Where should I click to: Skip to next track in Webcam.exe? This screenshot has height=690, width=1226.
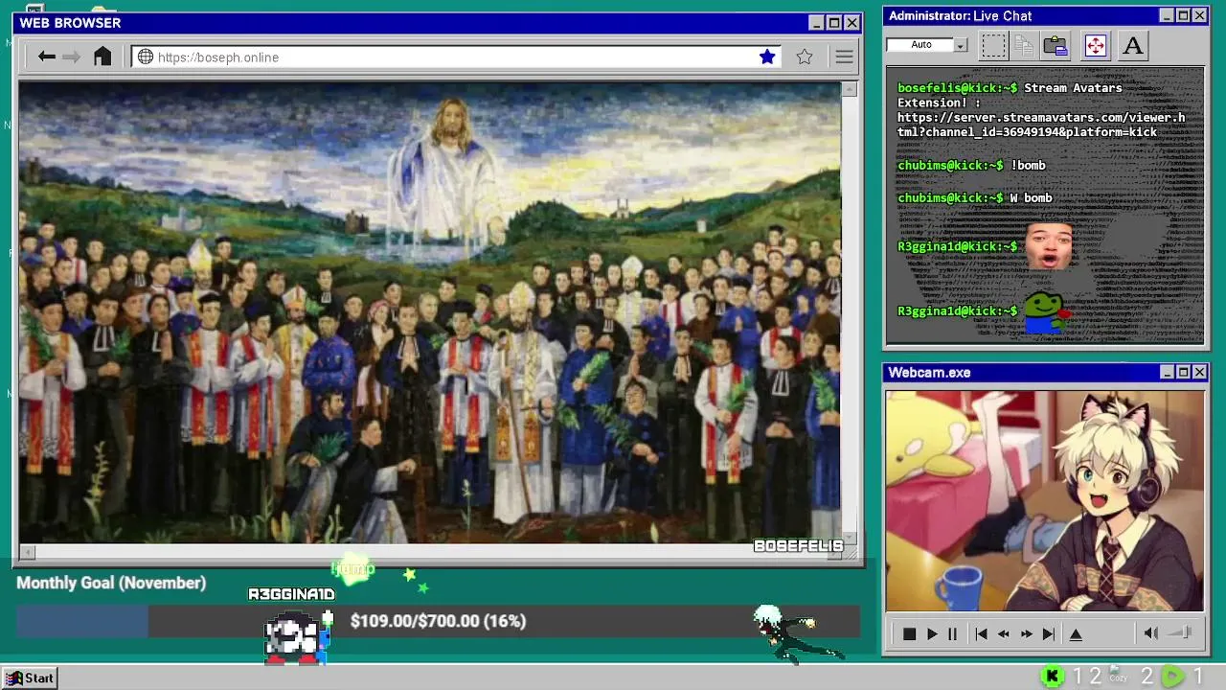click(1049, 633)
